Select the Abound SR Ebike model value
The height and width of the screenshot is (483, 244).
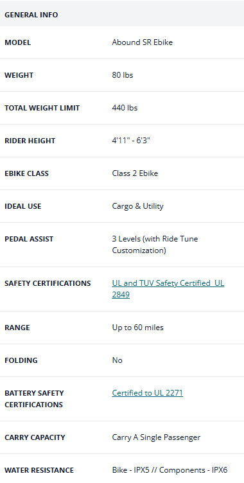click(x=143, y=42)
